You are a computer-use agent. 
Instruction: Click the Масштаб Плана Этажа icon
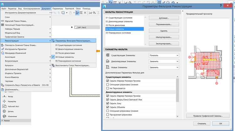[x=3, y=21]
